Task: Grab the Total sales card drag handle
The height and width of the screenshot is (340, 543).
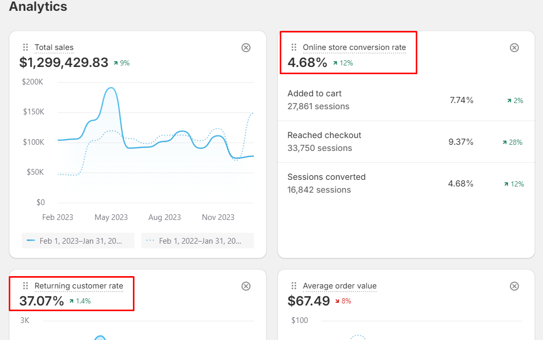Action: tap(25, 47)
